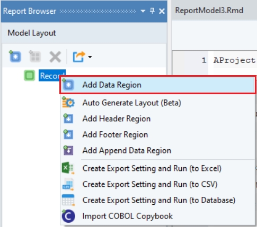Screen dimensions: 257x227
Task: Switch to the ReportModel3.Rmd tab
Action: (x=209, y=11)
